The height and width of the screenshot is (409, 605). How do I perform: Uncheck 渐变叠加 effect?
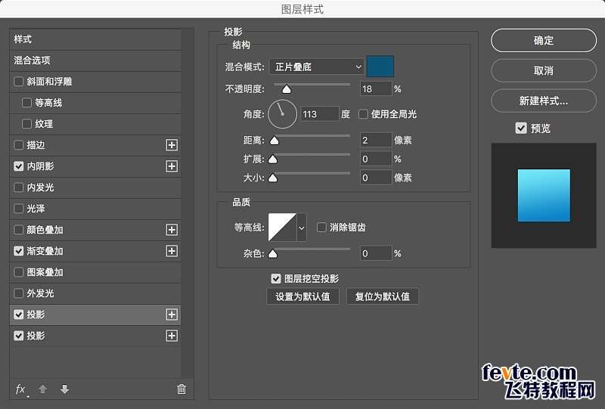[x=18, y=251]
